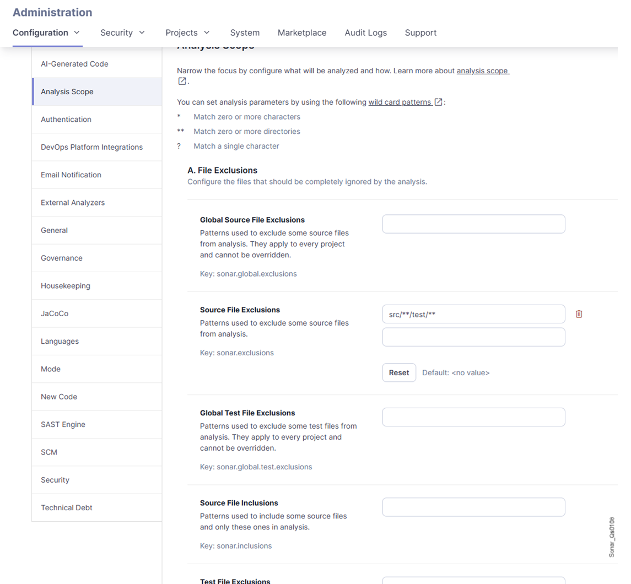The height and width of the screenshot is (584, 631).
Task: Open the wild card patterns link
Action: pos(400,102)
